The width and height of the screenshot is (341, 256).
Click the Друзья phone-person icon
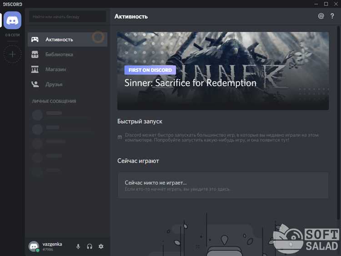click(x=35, y=84)
